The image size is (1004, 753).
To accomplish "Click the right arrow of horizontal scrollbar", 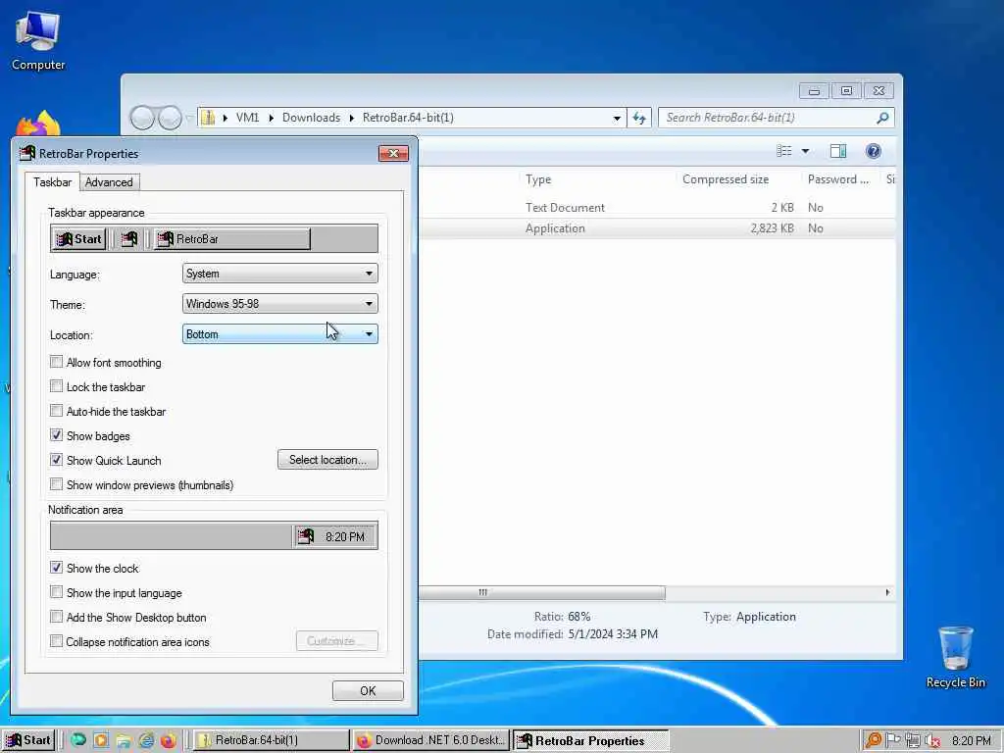I will tap(887, 593).
